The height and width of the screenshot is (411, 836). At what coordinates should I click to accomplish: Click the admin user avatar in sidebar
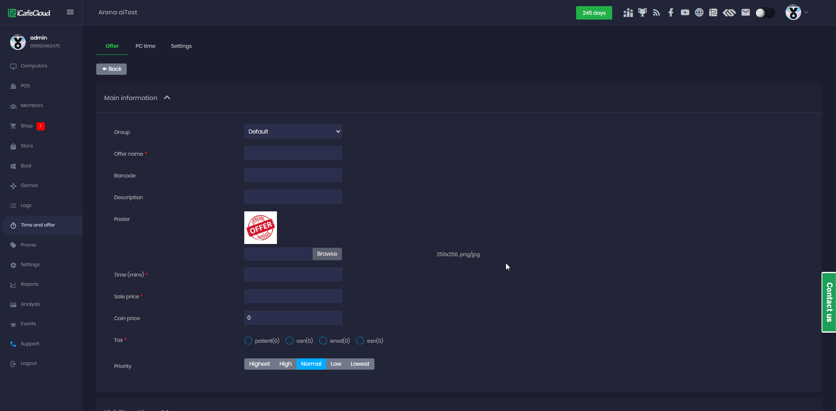(18, 42)
